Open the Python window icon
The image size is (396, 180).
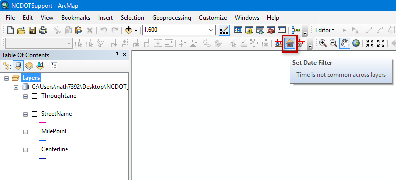(x=281, y=30)
